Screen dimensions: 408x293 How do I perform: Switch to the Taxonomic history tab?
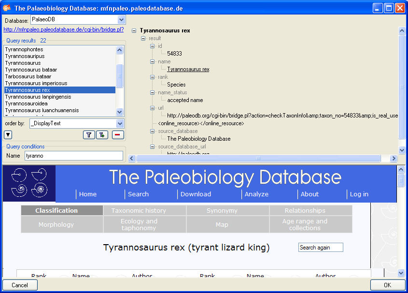click(145, 210)
